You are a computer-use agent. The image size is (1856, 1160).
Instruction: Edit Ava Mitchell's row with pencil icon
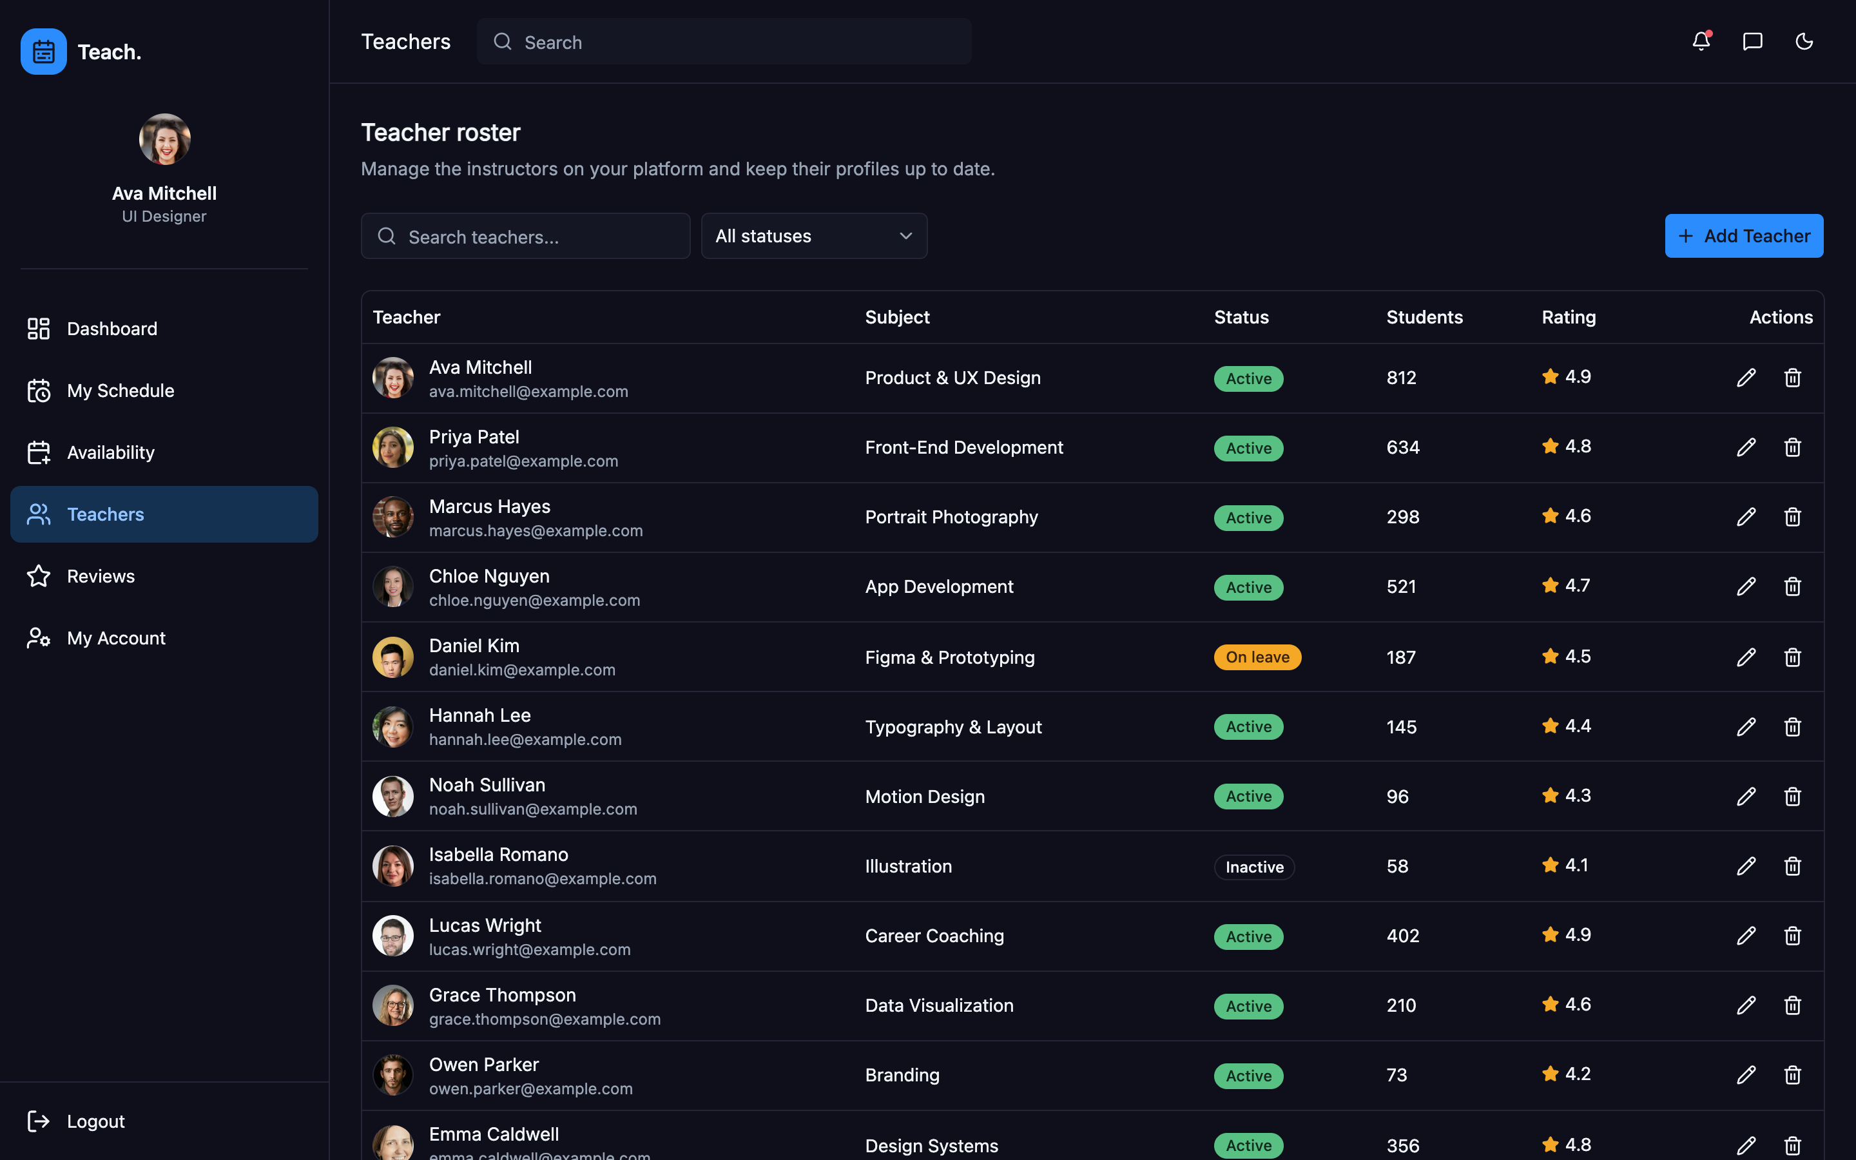coord(1746,378)
